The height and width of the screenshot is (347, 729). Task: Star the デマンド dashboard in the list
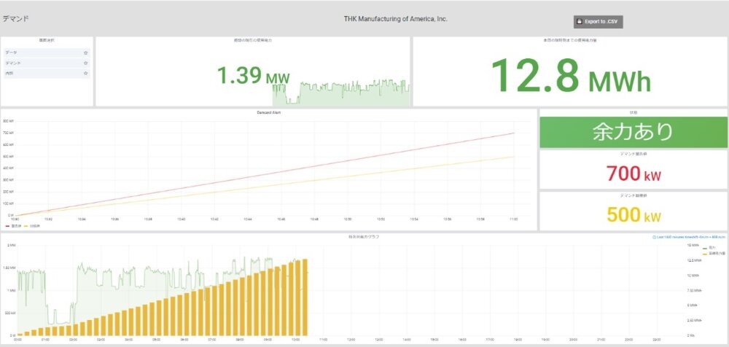pyautogui.click(x=85, y=63)
